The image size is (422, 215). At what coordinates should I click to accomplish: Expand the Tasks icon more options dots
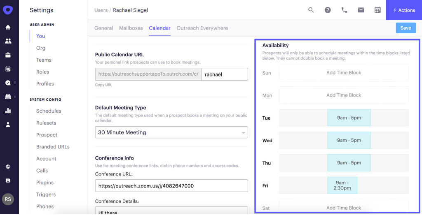point(15,83)
